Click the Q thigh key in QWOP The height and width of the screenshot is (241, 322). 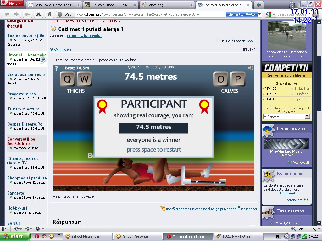tap(67, 79)
